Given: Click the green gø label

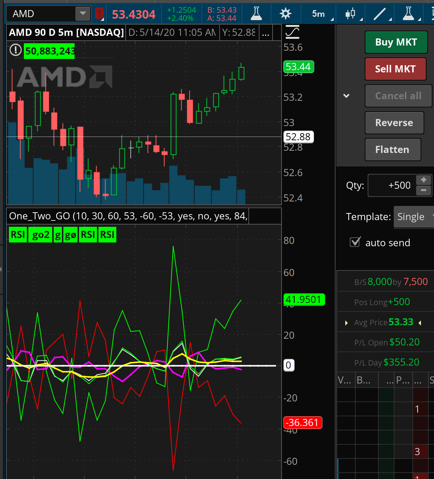Looking at the screenshot, I should click(x=70, y=235).
